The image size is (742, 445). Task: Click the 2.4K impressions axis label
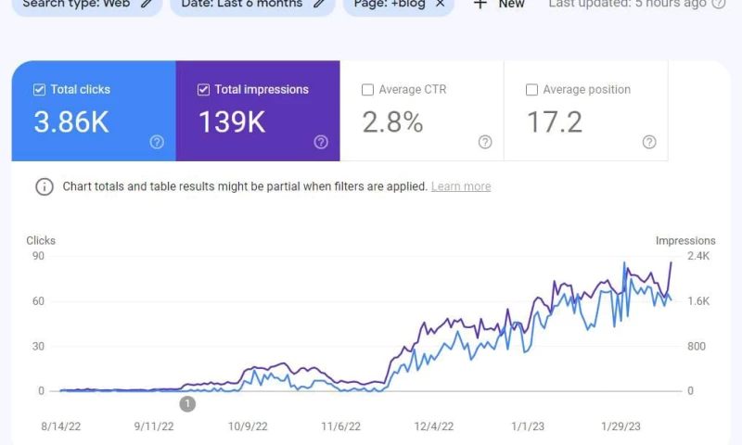coord(698,256)
